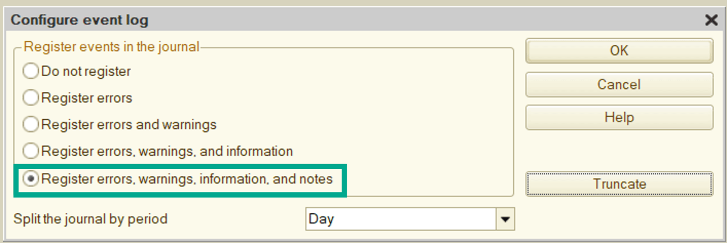The image size is (727, 243).
Task: Expand the journal period dropdown arrow
Action: pos(506,219)
